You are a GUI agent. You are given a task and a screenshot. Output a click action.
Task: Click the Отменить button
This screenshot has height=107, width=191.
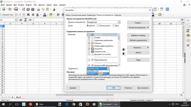(128, 88)
